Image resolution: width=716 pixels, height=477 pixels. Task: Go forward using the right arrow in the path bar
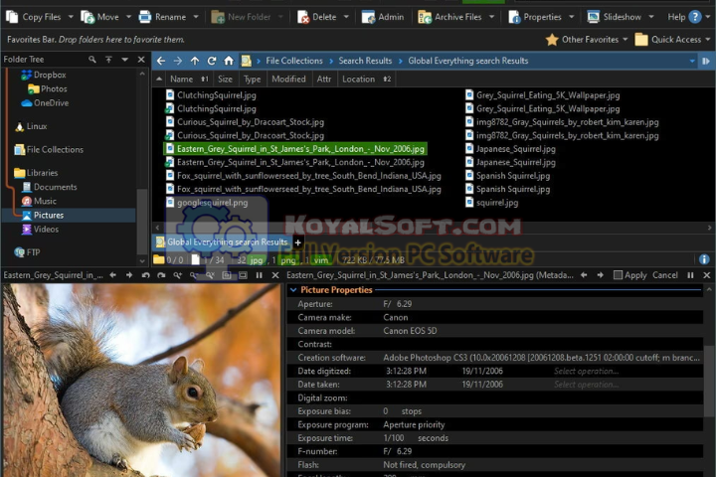pyautogui.click(x=178, y=61)
